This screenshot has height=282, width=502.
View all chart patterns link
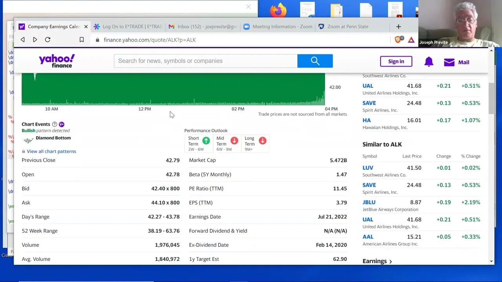(x=51, y=151)
